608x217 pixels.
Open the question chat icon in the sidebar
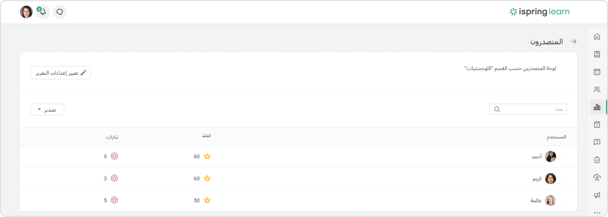click(597, 142)
